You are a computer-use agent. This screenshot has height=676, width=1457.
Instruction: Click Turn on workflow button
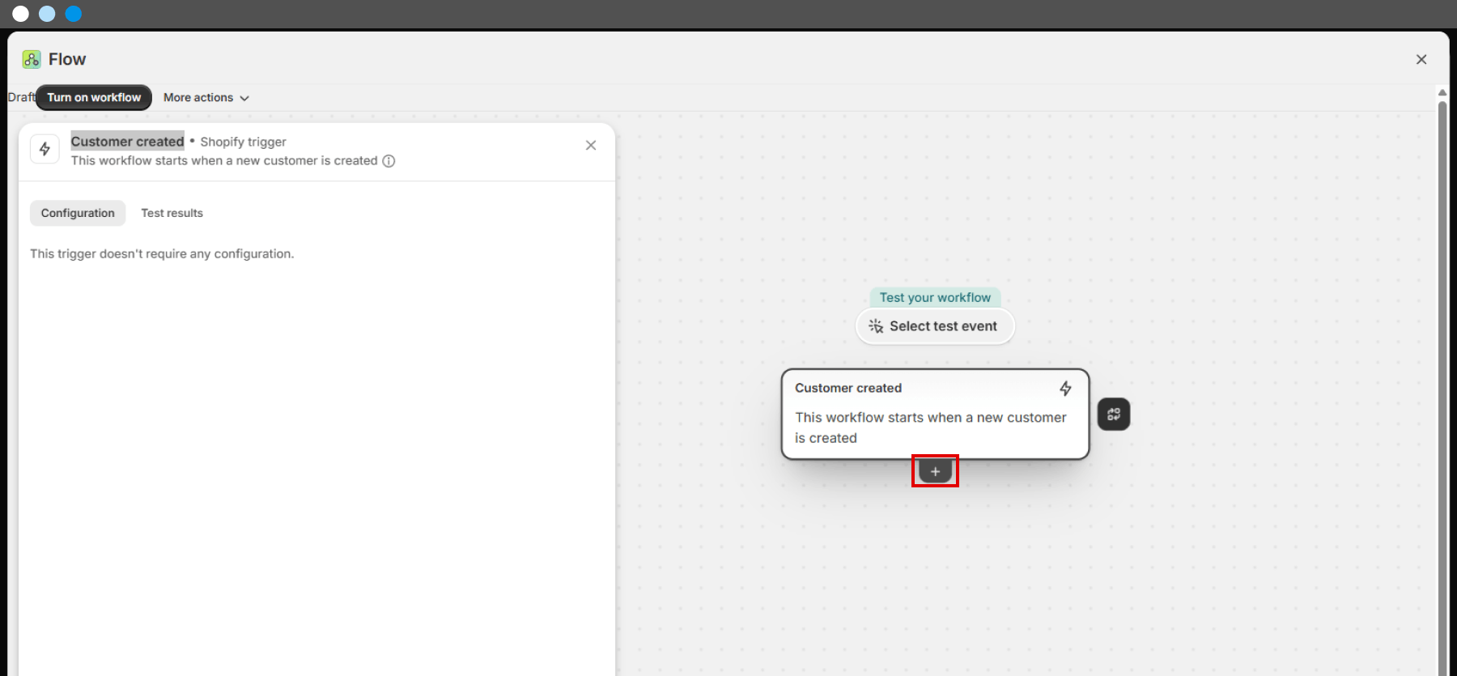coord(94,97)
